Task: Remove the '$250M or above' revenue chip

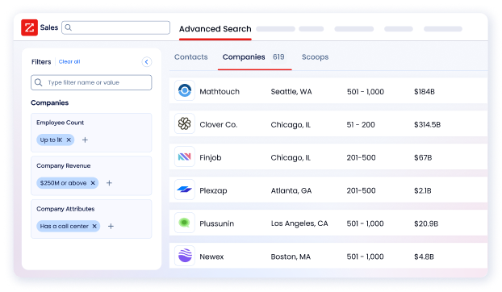Action: point(93,183)
